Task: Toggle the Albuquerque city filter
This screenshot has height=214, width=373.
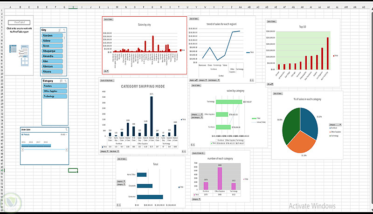Action: [52, 51]
